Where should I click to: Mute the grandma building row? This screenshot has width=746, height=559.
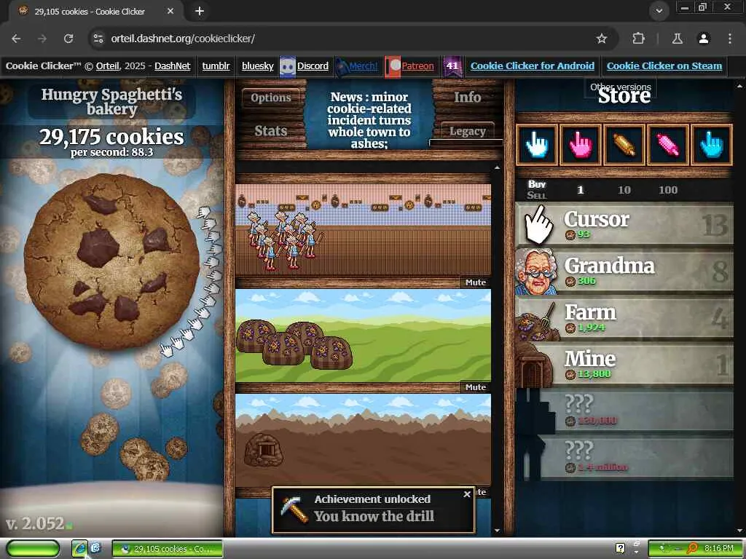pyautogui.click(x=475, y=282)
